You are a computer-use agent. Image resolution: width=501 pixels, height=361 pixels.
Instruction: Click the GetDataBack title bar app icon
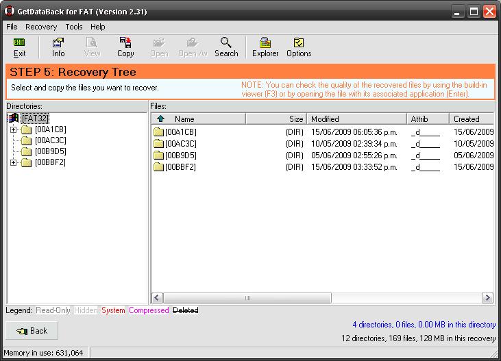click(x=10, y=11)
